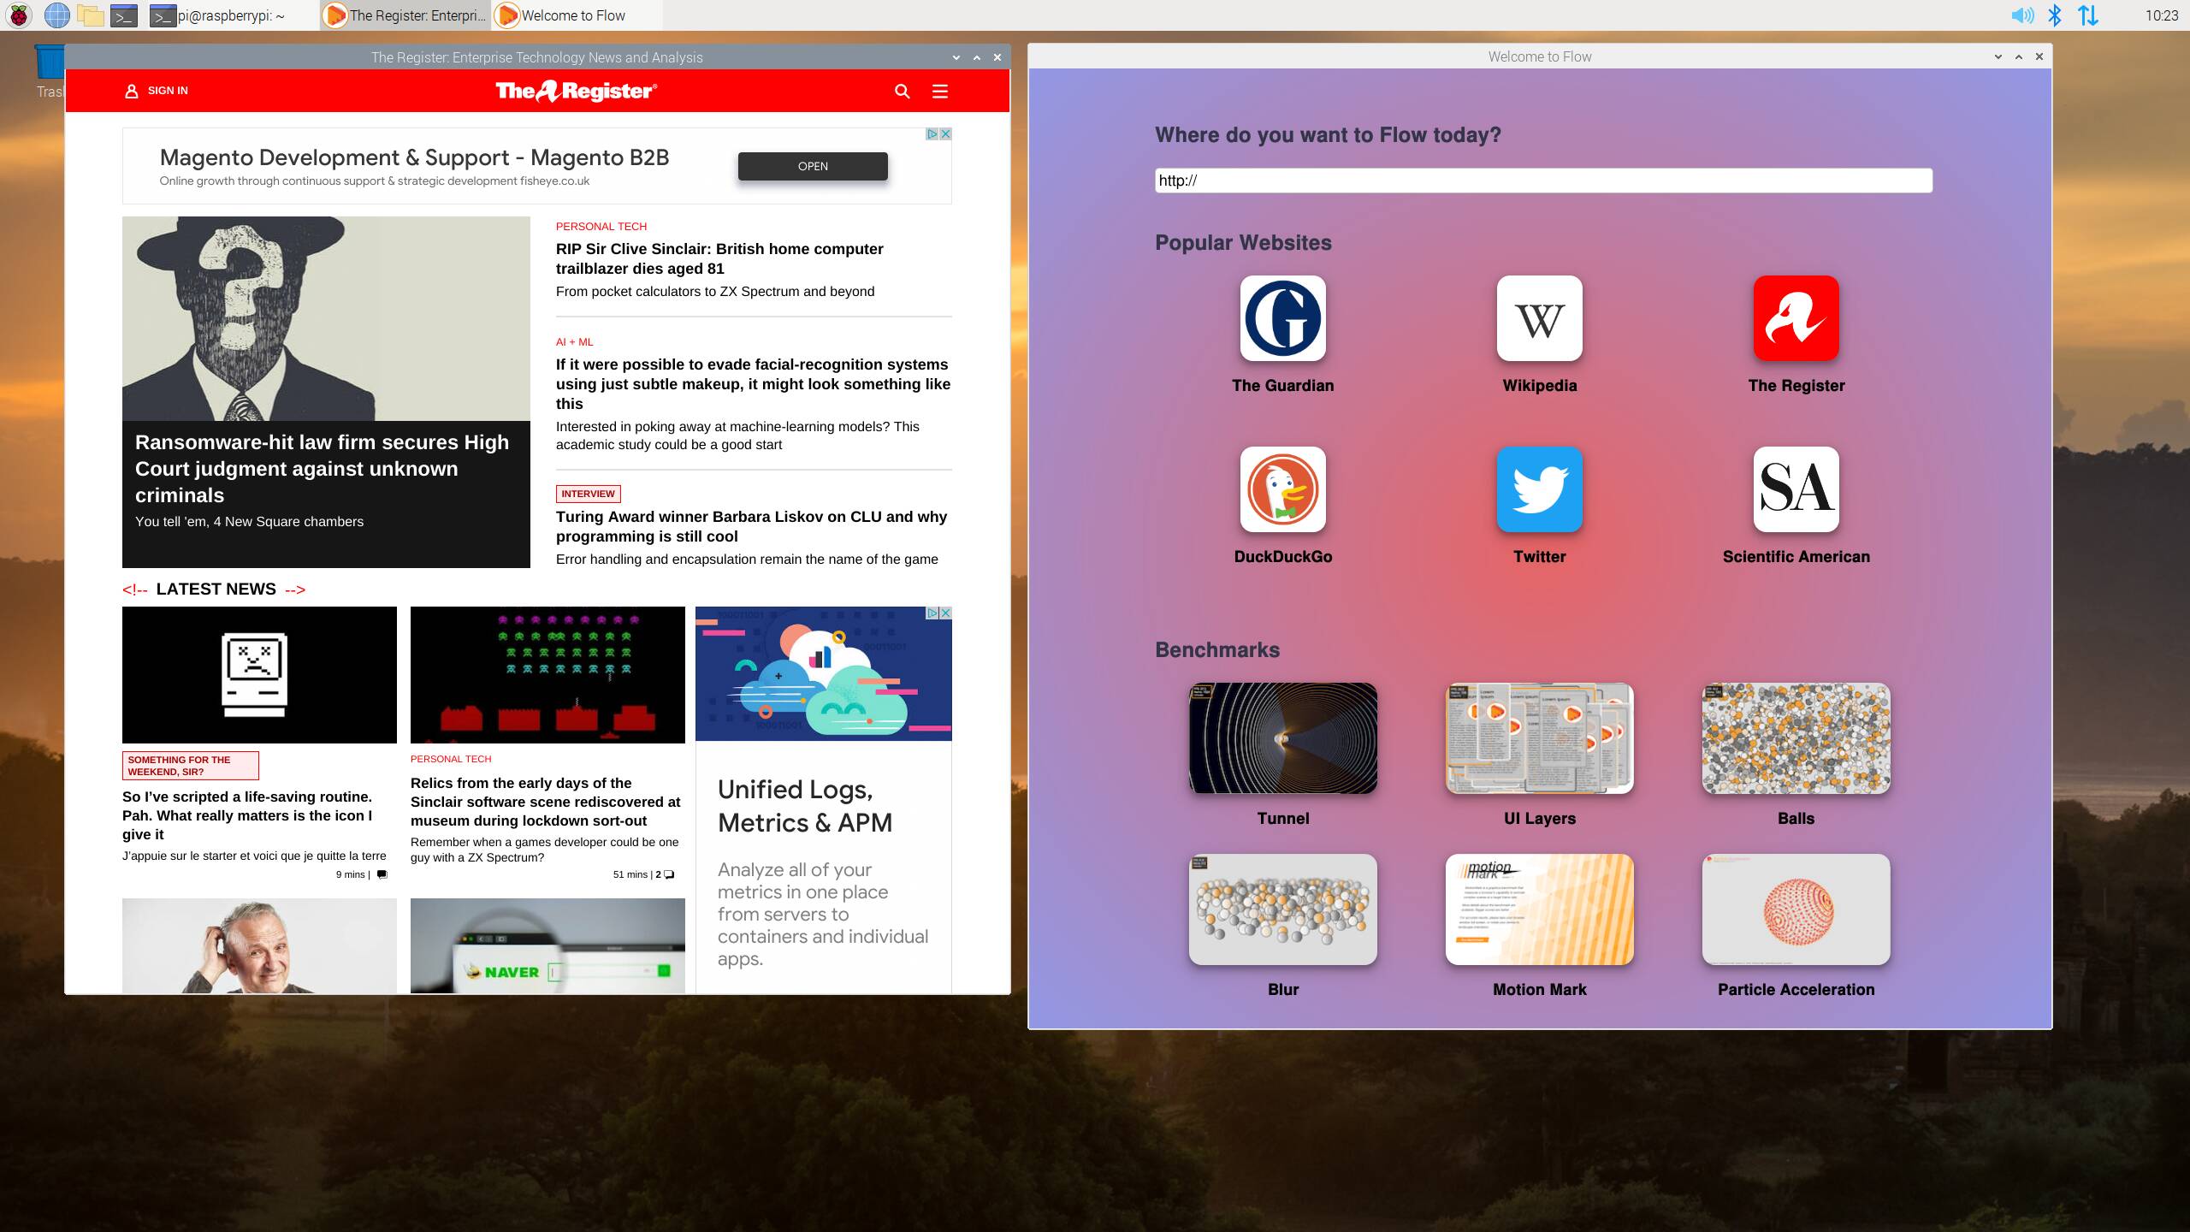2190x1232 pixels.
Task: Read the RIP Sir Clive Sinclair article
Action: click(719, 258)
